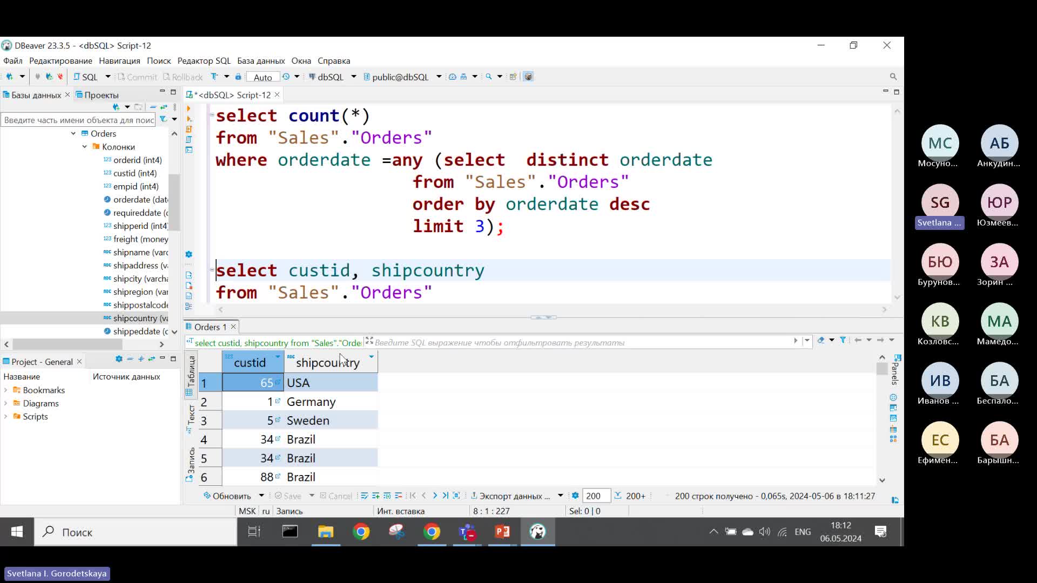Select the <dbSQL> Script-12 editor tab
Viewport: 1037px width, 583px height.
tap(232, 95)
